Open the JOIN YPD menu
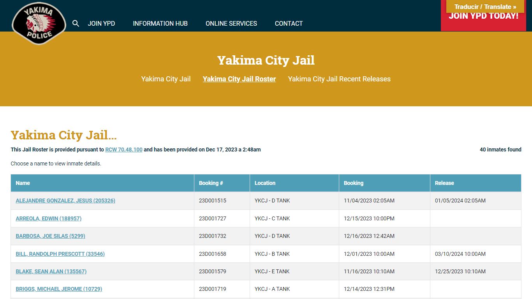 click(101, 23)
